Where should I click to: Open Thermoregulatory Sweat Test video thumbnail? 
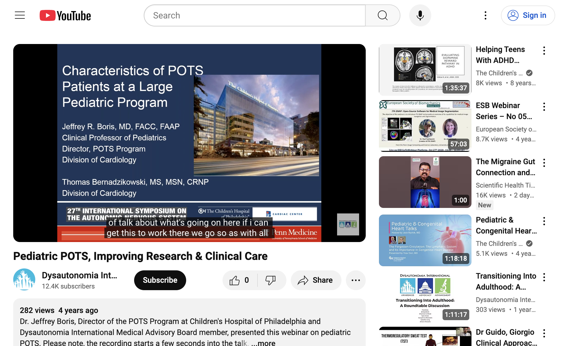click(x=425, y=336)
